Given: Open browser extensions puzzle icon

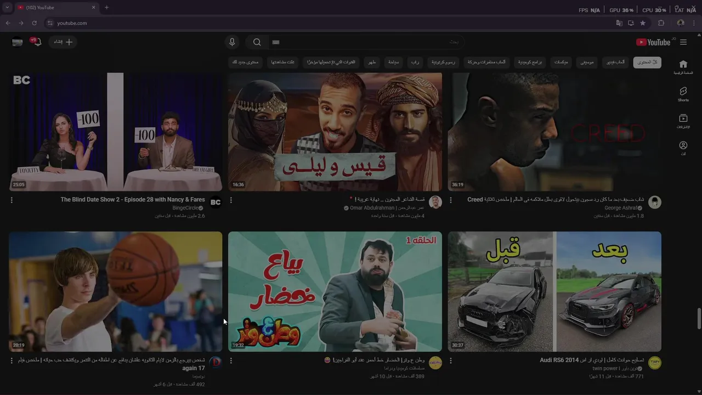Looking at the screenshot, I should pos(661,23).
